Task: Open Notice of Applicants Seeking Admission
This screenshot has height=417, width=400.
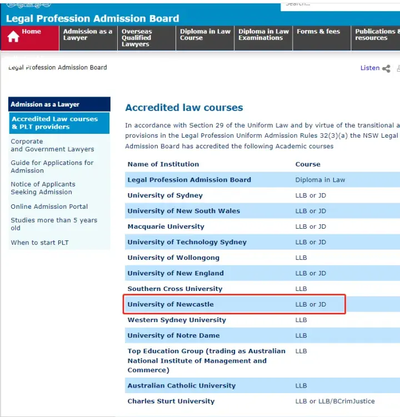Action: coord(43,188)
